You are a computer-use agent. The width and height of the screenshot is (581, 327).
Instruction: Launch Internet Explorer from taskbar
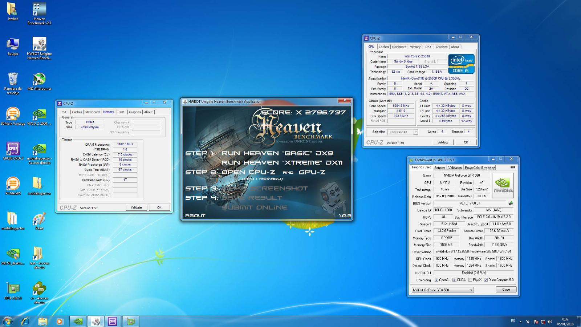point(25,321)
